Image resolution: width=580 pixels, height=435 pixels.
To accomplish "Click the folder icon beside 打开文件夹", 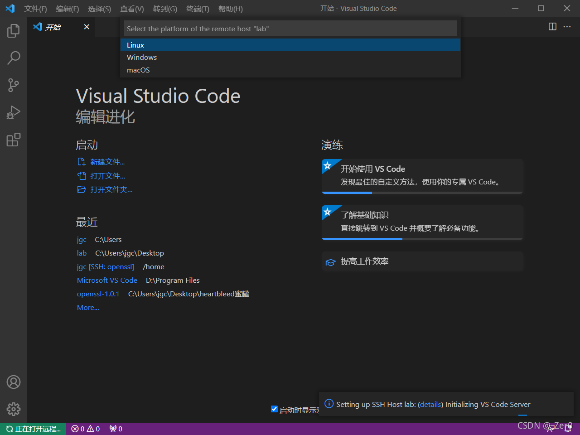I will pyautogui.click(x=82, y=189).
